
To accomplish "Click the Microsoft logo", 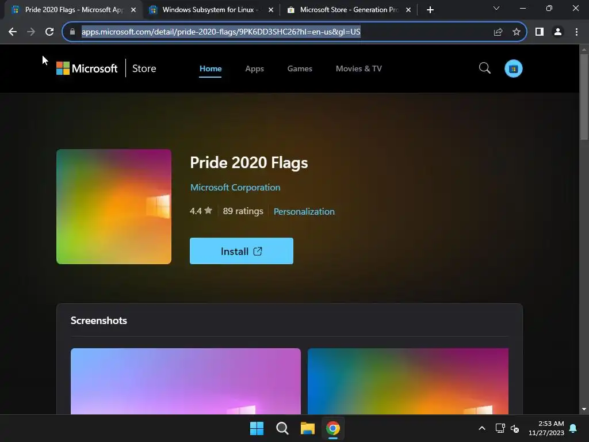I will 87,68.
